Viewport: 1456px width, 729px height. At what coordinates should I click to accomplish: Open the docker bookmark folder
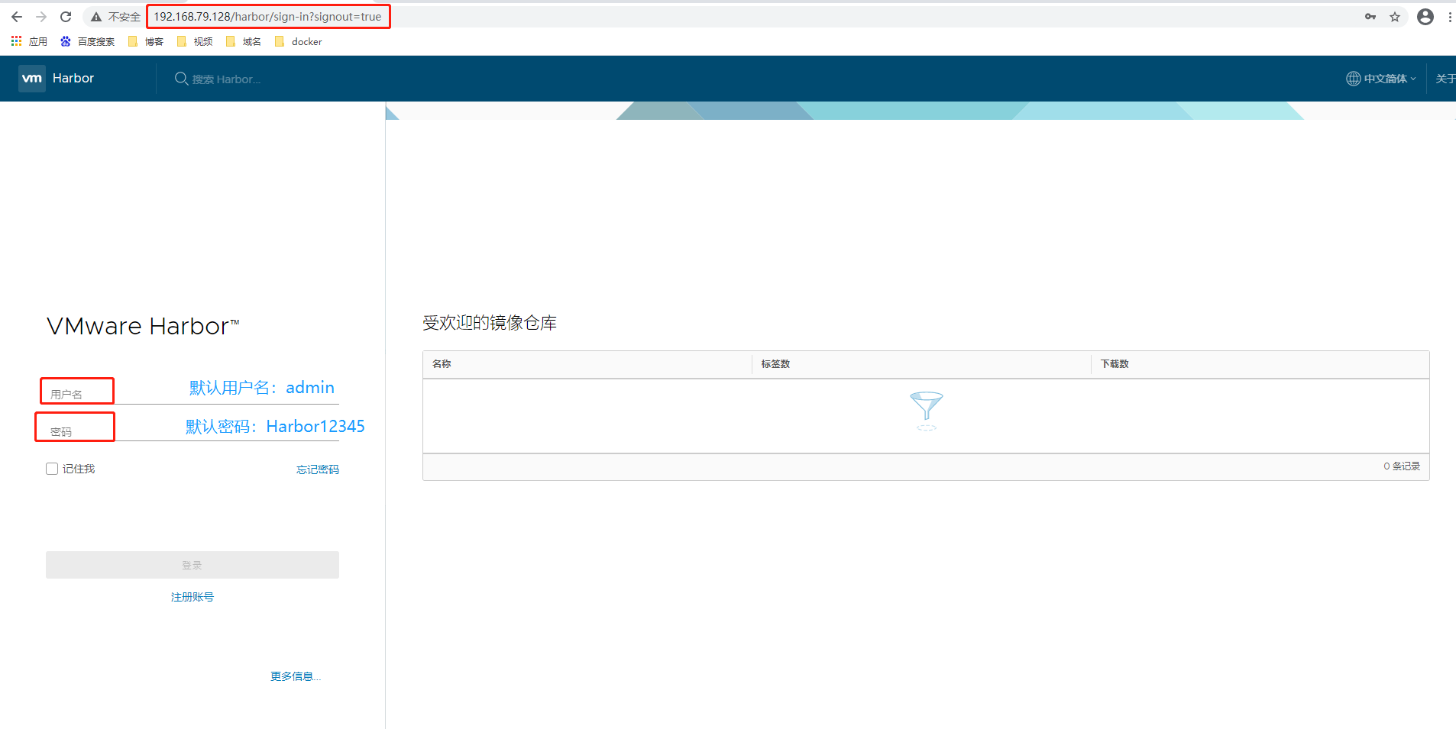click(298, 41)
